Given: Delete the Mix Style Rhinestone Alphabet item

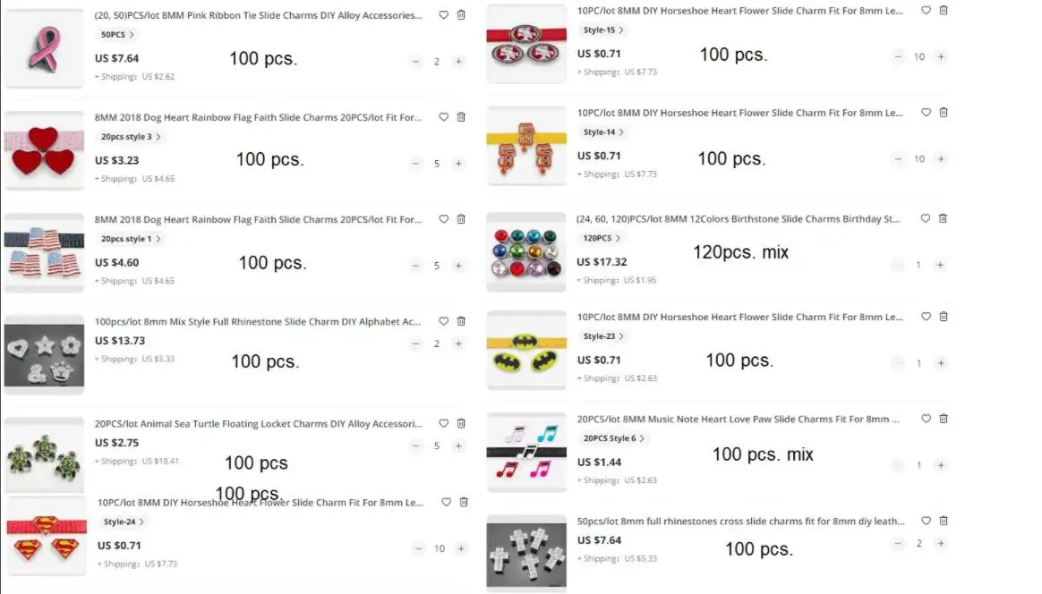Looking at the screenshot, I should (x=461, y=321).
